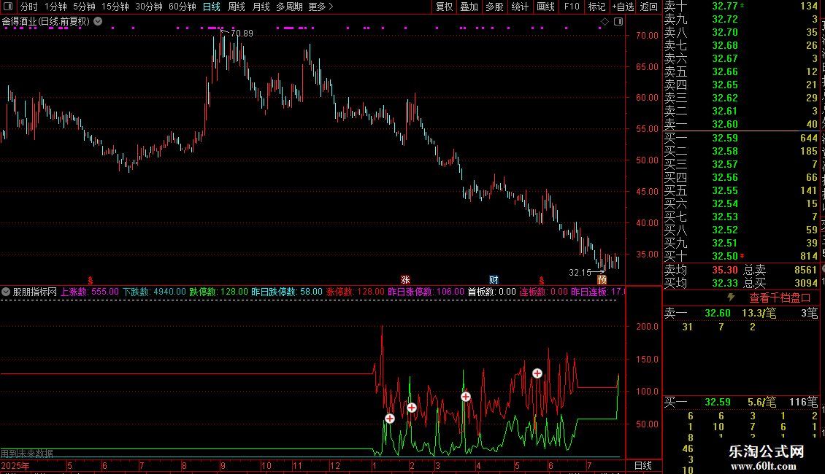825x474 pixels.
Task: Click the red S marker near June 2026
Action: (542, 281)
